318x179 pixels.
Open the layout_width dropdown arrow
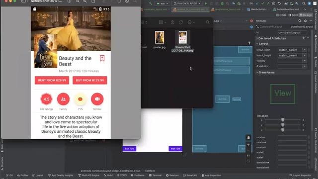(305, 50)
